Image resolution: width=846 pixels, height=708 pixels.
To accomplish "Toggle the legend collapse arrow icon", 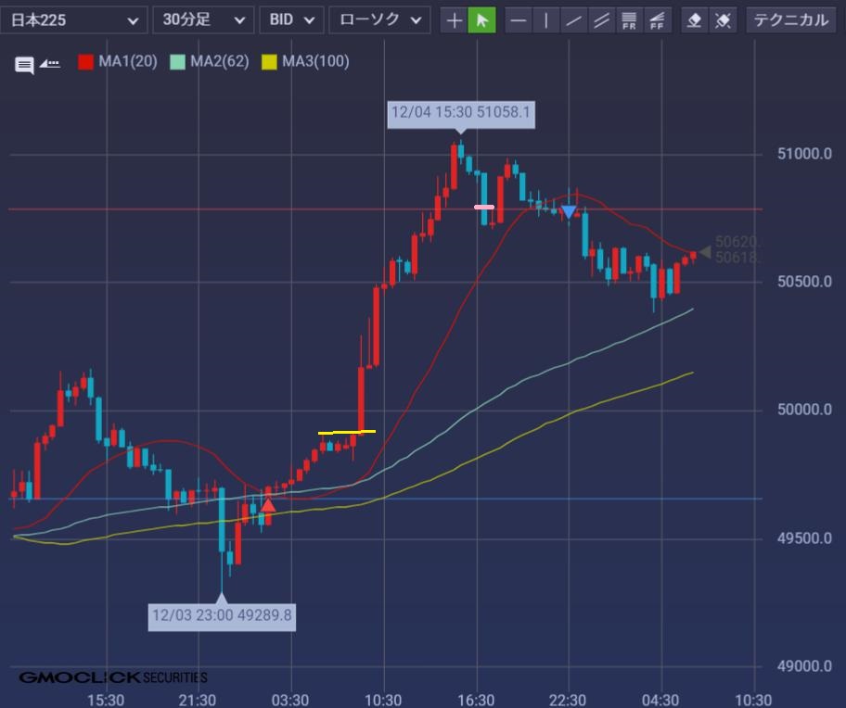I will click(49, 63).
